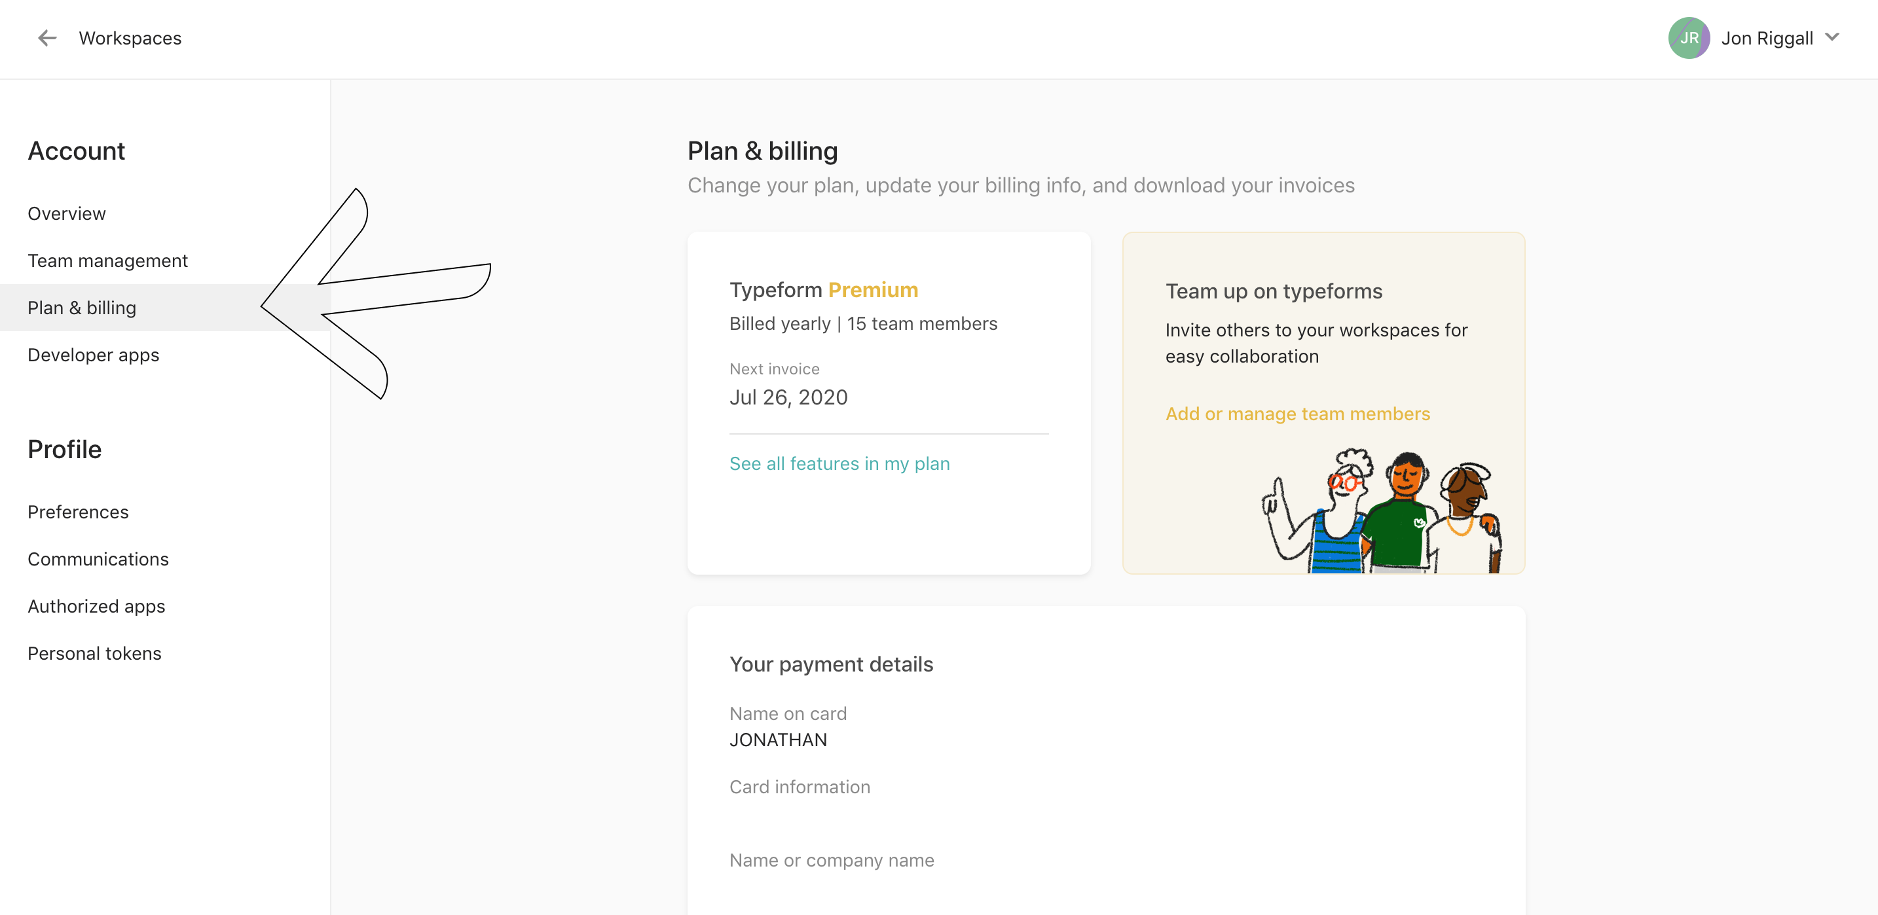The height and width of the screenshot is (915, 1878).
Task: Open the Overview menu item
Action: click(67, 213)
